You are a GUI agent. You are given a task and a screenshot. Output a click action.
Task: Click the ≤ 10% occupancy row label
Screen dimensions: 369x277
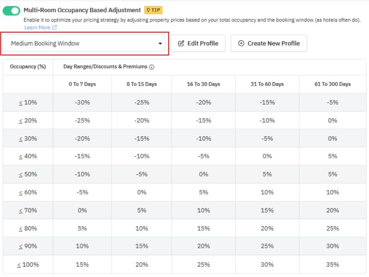coord(28,103)
